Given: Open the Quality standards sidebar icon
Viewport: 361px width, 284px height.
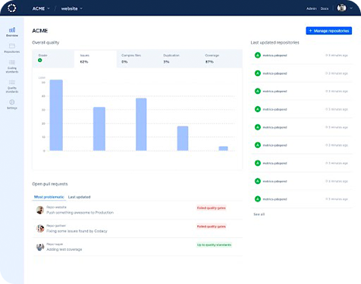Looking at the screenshot, I should click(12, 86).
